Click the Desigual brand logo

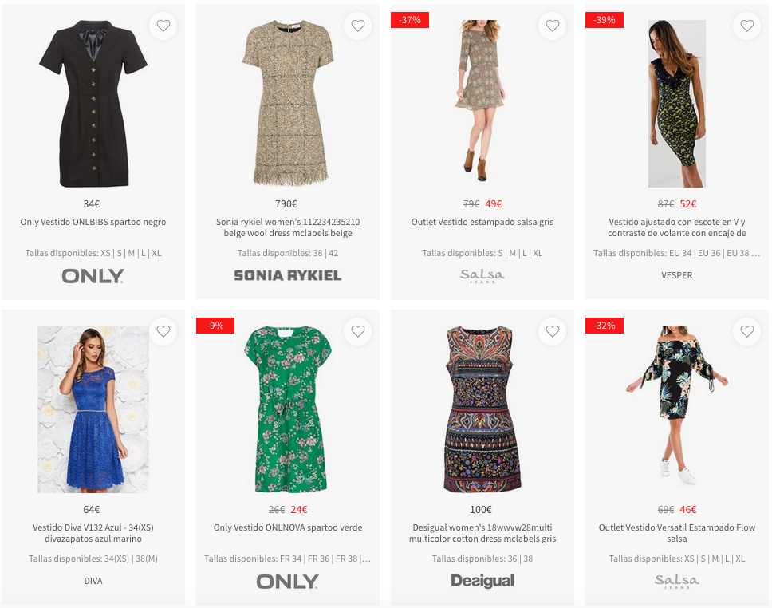point(482,581)
